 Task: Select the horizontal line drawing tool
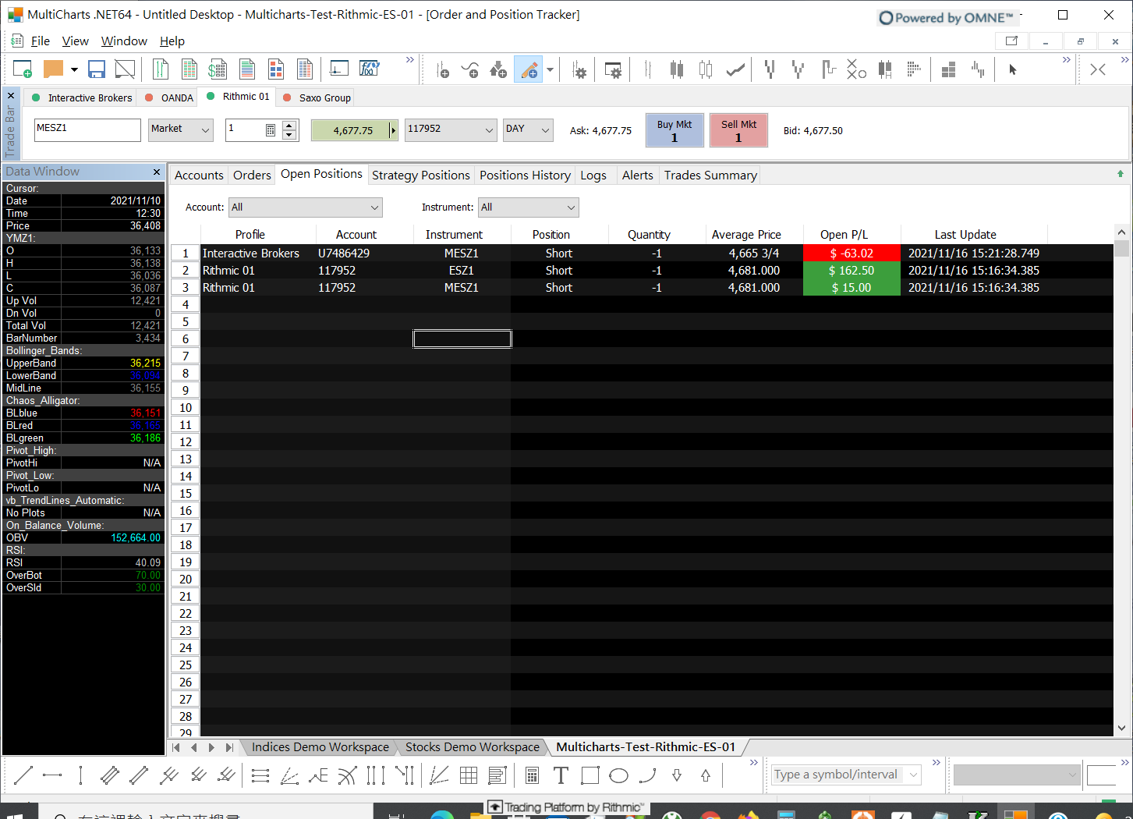click(52, 775)
